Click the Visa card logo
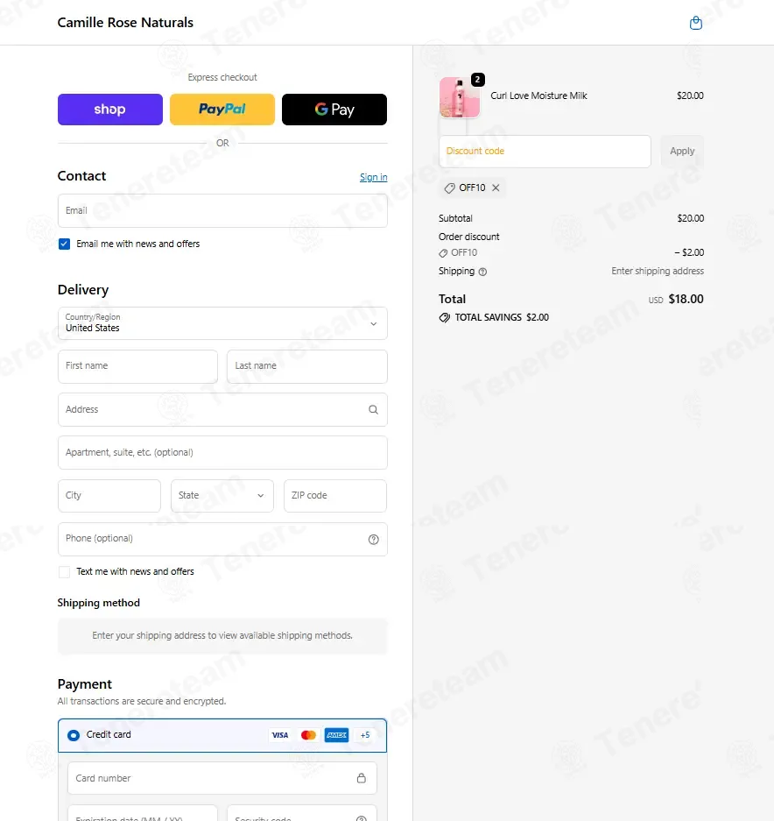The height and width of the screenshot is (821, 774). [x=280, y=735]
